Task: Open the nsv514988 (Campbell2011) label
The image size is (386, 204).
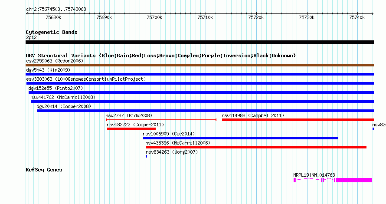Action: (x=253, y=115)
